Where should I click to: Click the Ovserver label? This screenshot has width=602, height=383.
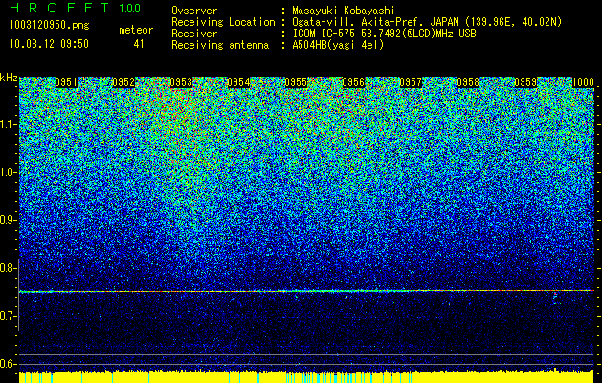194,11
